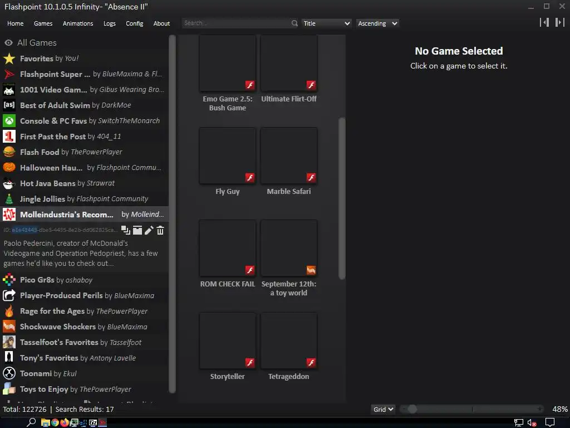Click the 1001 Video Games playlist icon

(x=9, y=90)
